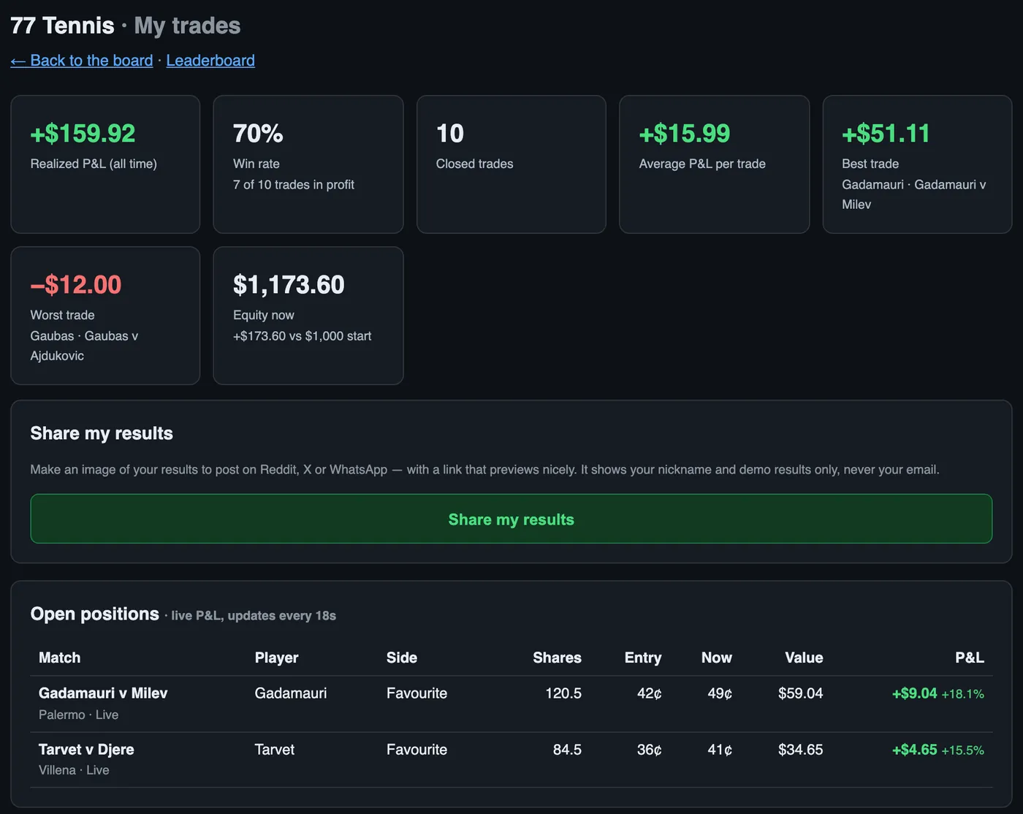Click the 'Equity now' label
Screen dimensions: 1023x814
(x=264, y=315)
